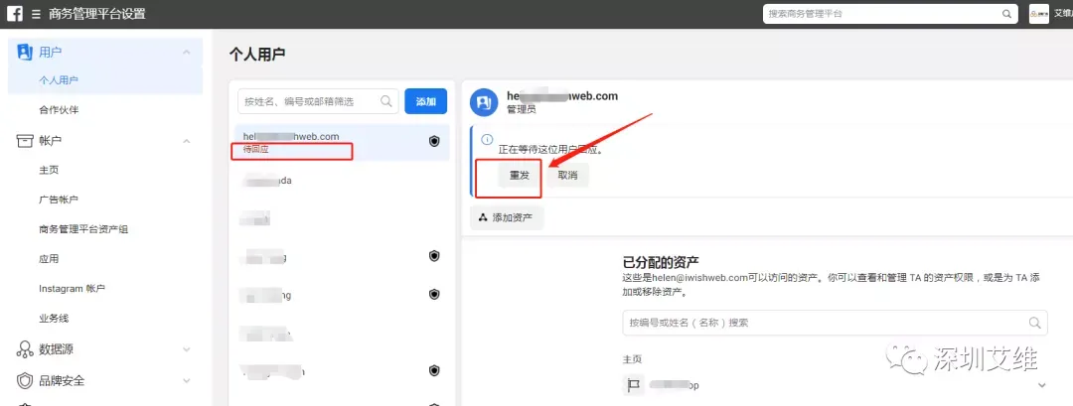This screenshot has width=1073, height=406.
Task: Click the business profile avatar at top right
Action: point(1039,14)
